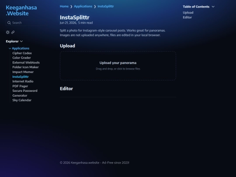
Task: Go to Applications breadcrumb
Action: pos(83,6)
